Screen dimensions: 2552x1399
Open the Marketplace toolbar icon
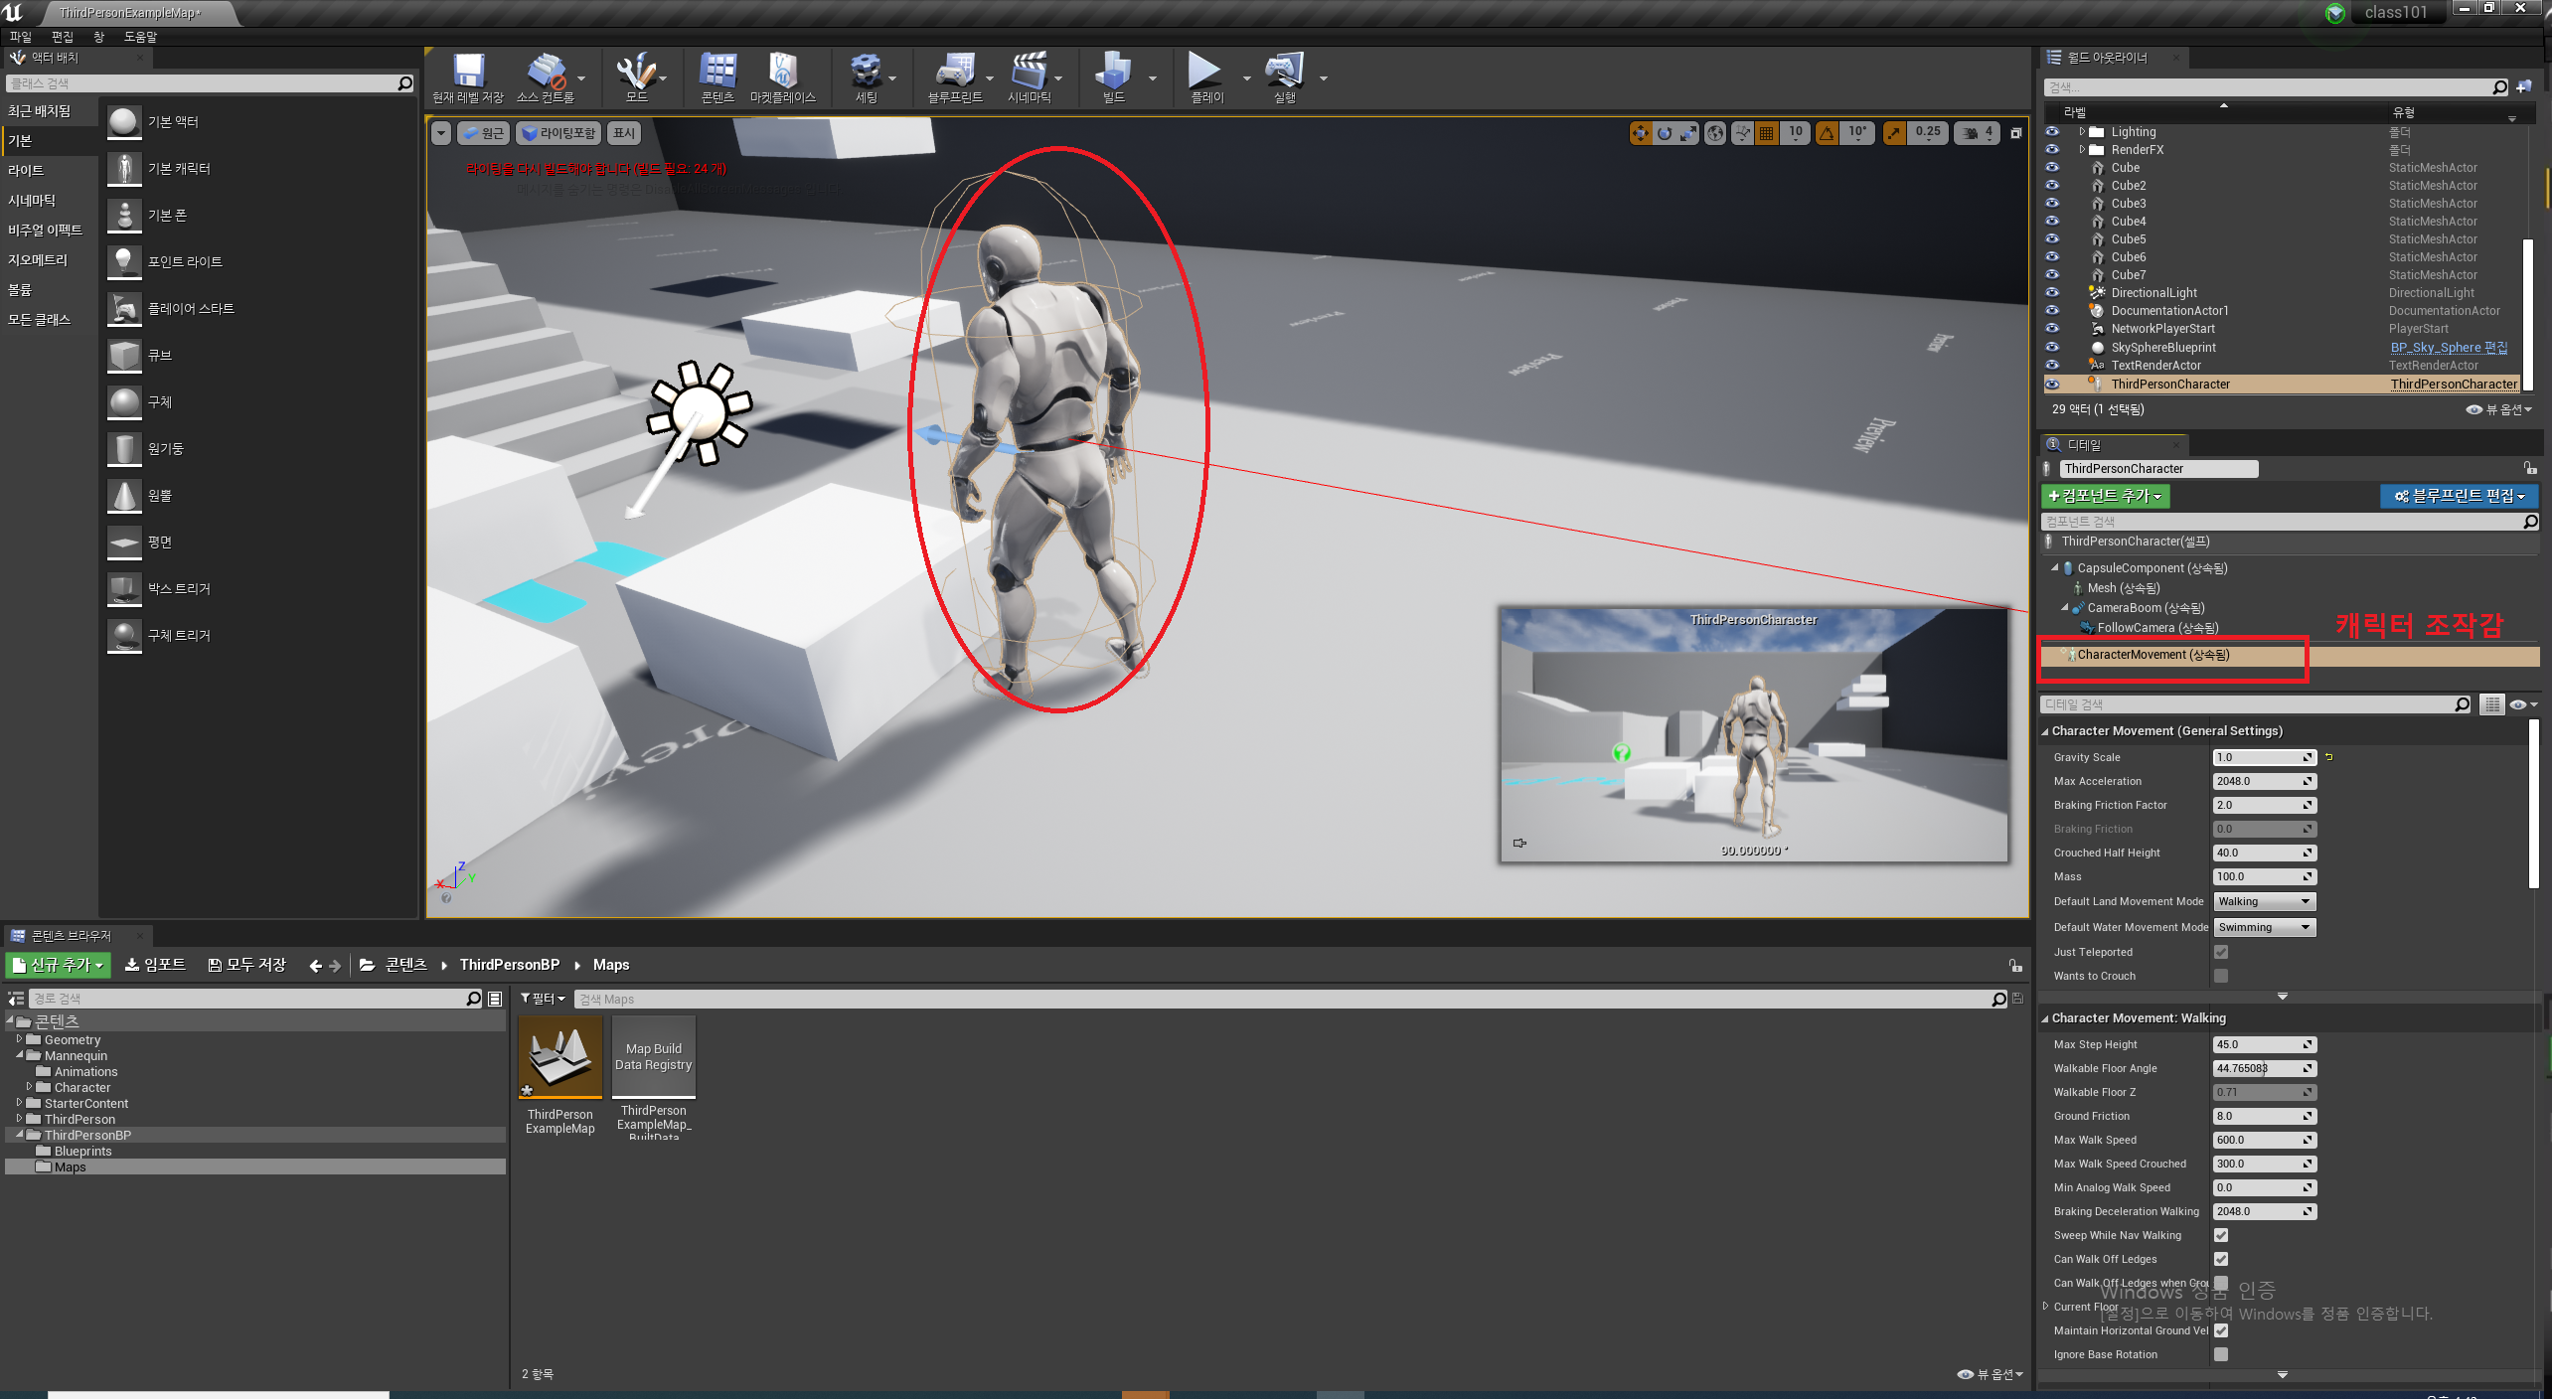click(x=782, y=74)
